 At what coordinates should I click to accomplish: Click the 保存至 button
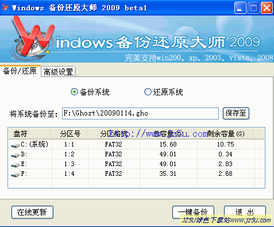click(x=236, y=113)
